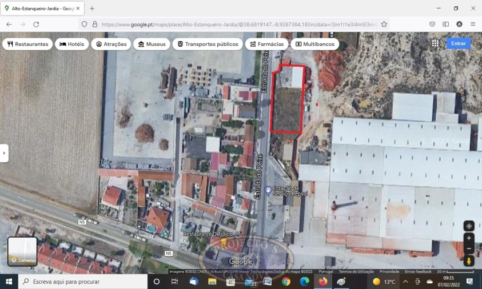Click the Pegman Street View icon
482x289 pixels.
pos(469,260)
